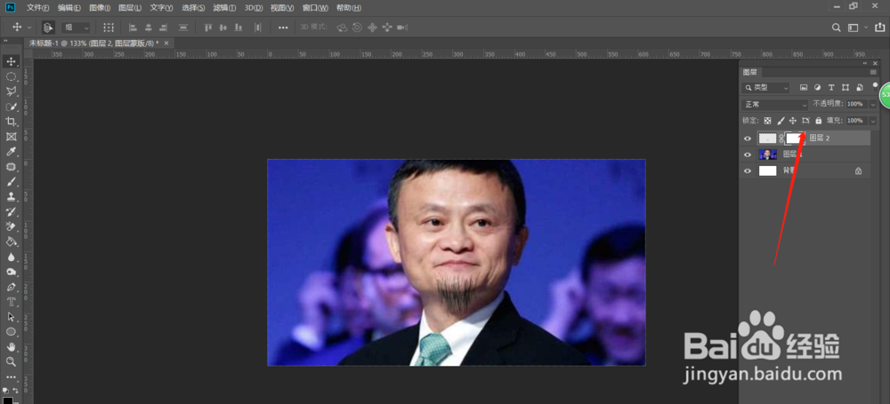
Task: Open the 图像(I) menu
Action: (100, 8)
